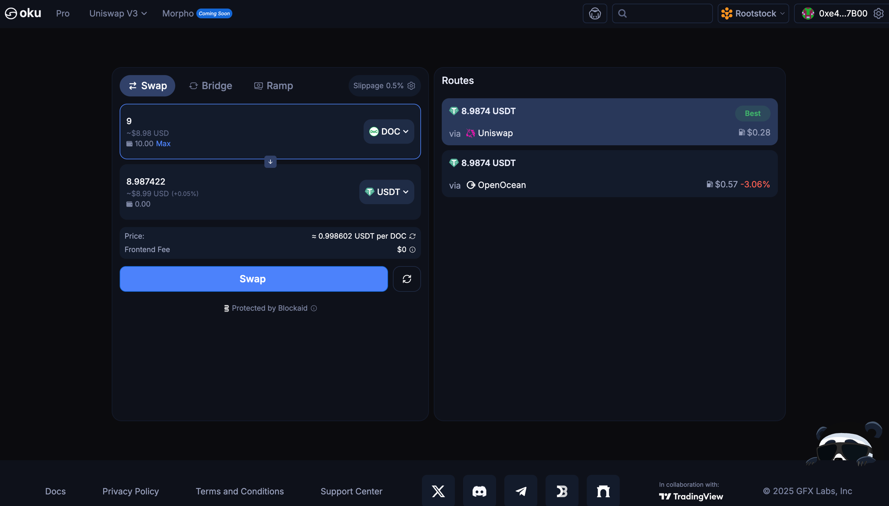Switch to the Ramp tab
889x506 pixels.
[274, 86]
